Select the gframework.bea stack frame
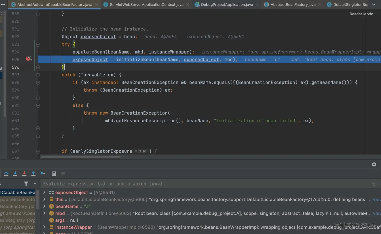 tap(18, 213)
